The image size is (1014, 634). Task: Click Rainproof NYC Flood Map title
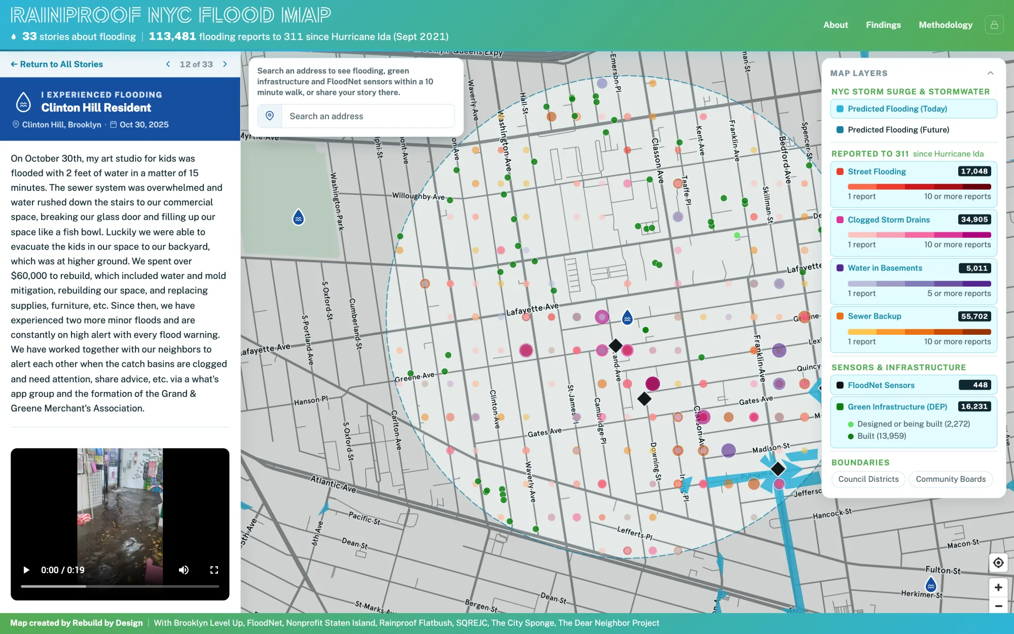tap(170, 15)
